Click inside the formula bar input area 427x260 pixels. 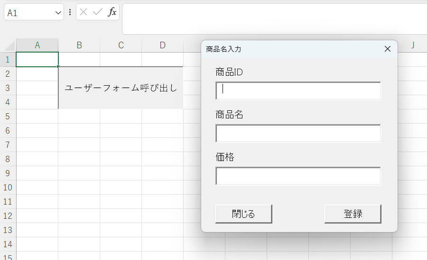[275, 19]
